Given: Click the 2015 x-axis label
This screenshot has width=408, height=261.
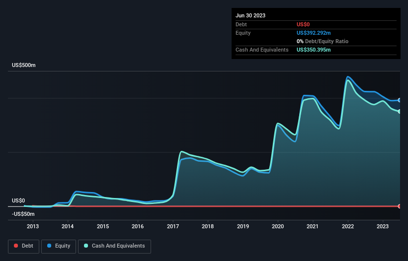Looking at the screenshot, I should coord(103,226).
